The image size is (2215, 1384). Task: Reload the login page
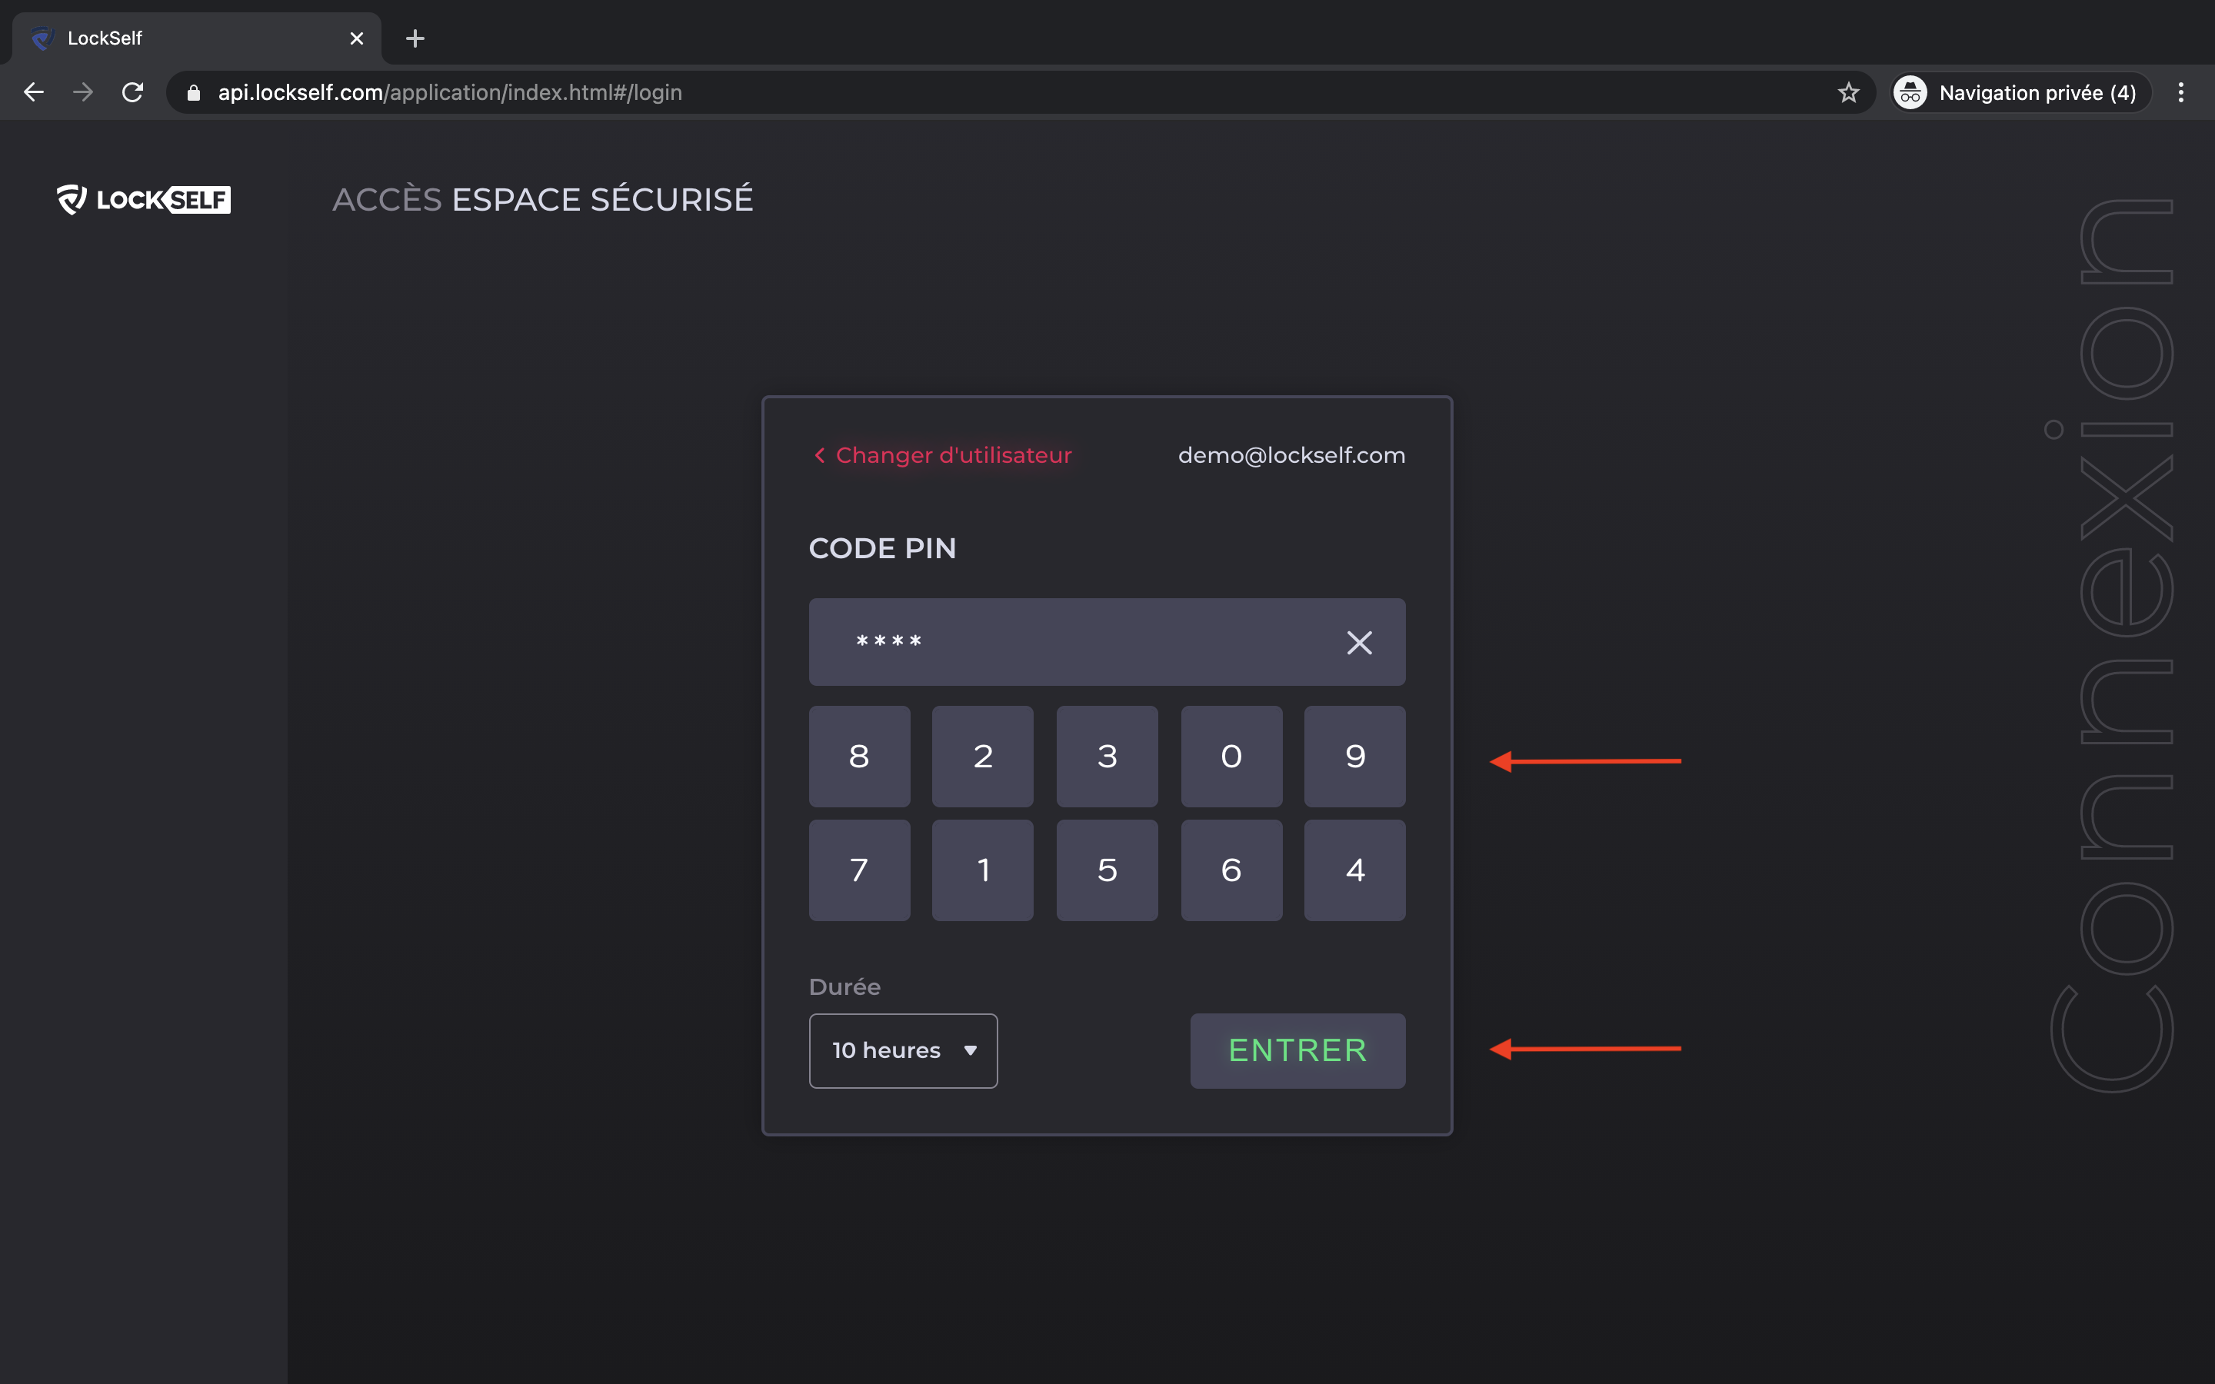(133, 92)
